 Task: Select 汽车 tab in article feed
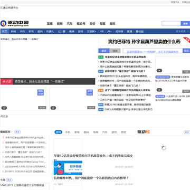[x=105, y=132]
